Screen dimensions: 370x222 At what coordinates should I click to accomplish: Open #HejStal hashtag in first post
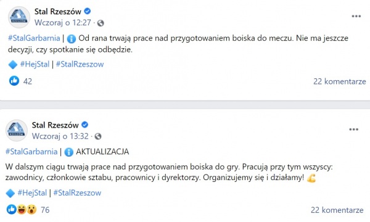[x=35, y=64]
